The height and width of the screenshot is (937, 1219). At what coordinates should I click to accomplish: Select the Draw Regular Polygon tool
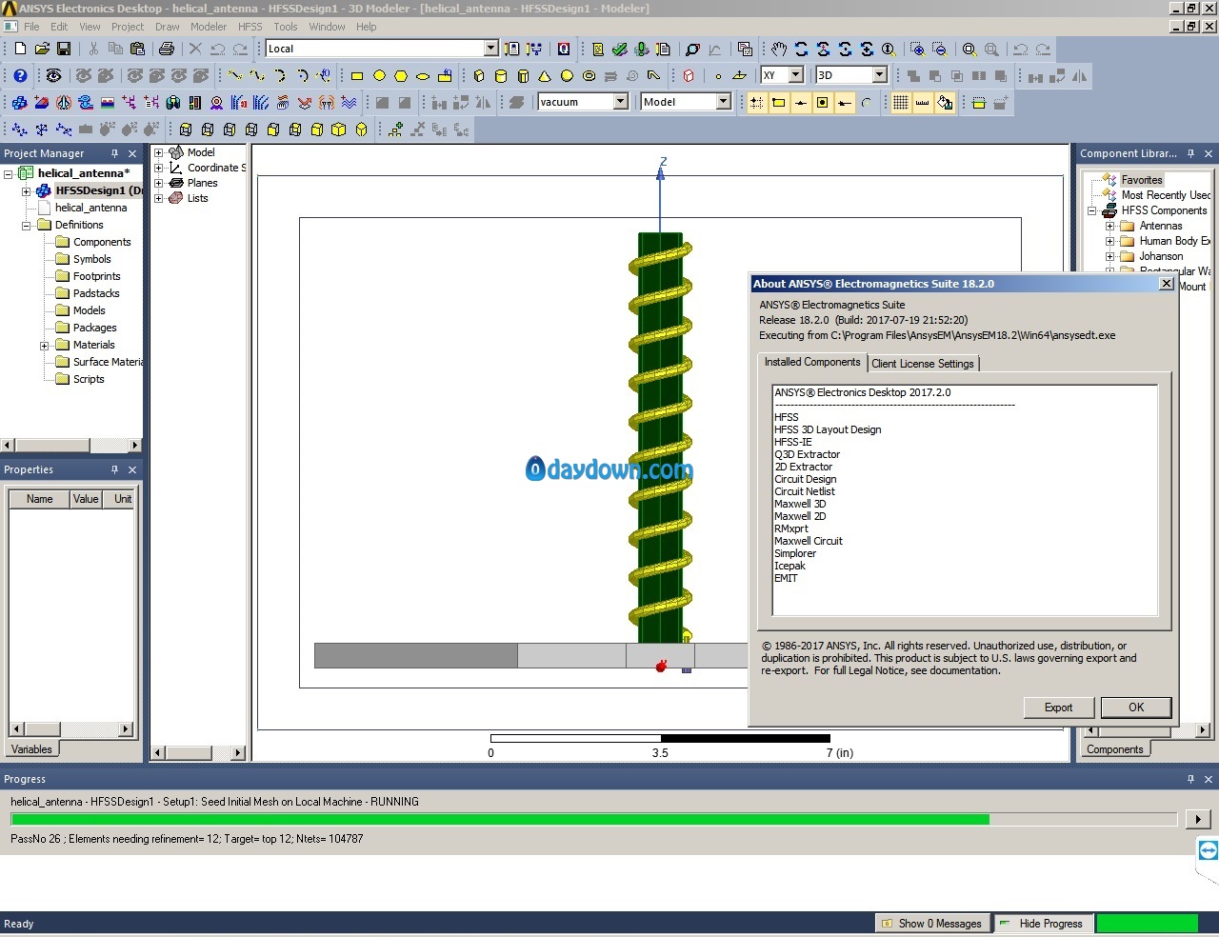[x=401, y=75]
